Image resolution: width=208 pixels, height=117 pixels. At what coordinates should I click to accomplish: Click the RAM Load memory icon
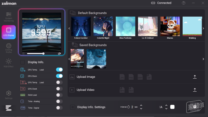point(23,95)
